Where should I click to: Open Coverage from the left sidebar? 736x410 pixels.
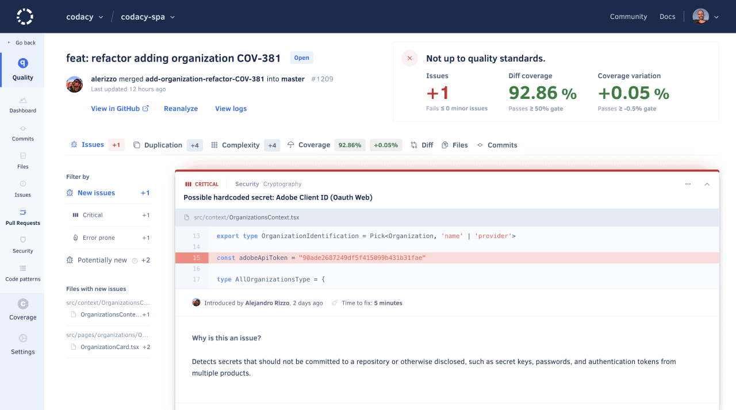(22, 309)
